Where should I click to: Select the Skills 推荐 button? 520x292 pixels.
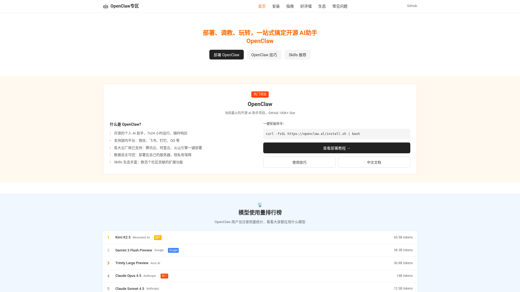[297, 55]
